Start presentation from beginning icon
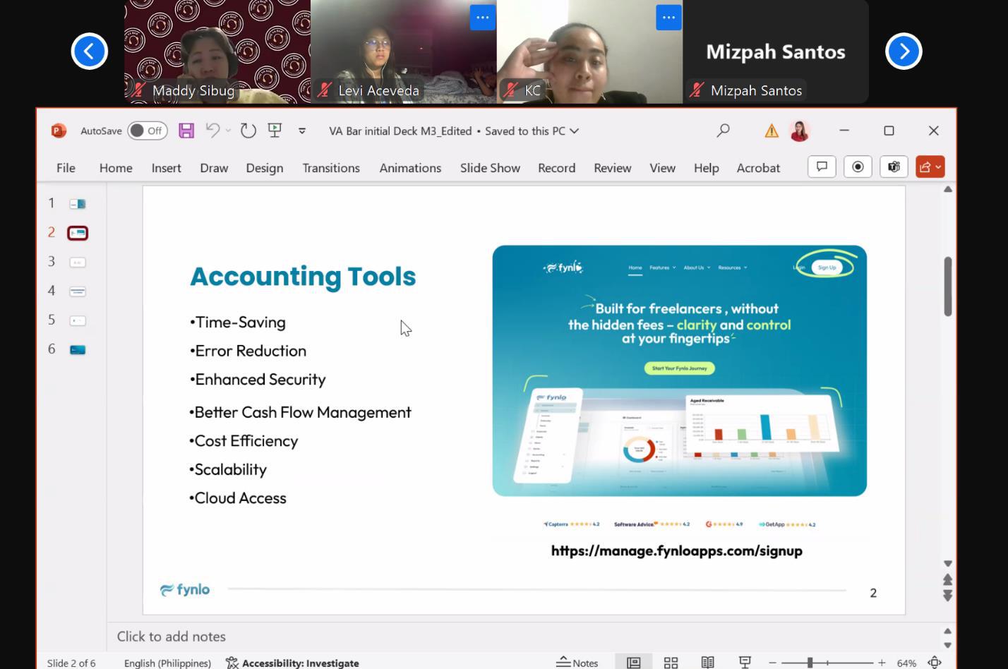The image size is (1008, 669). pos(275,131)
